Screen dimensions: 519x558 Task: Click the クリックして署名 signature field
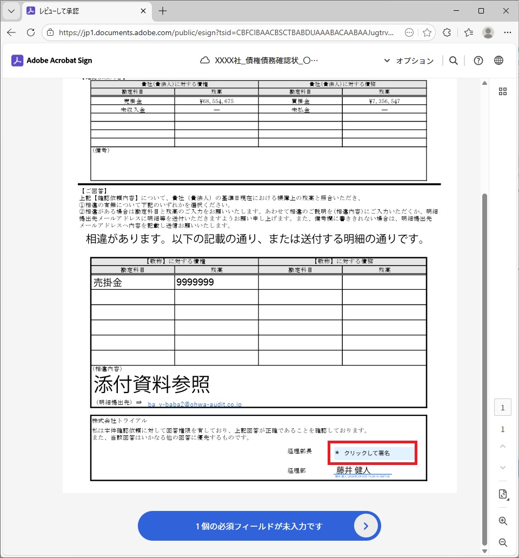click(374, 453)
